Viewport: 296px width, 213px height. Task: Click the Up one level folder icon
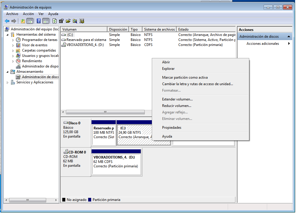pyautogui.click(x=23, y=21)
